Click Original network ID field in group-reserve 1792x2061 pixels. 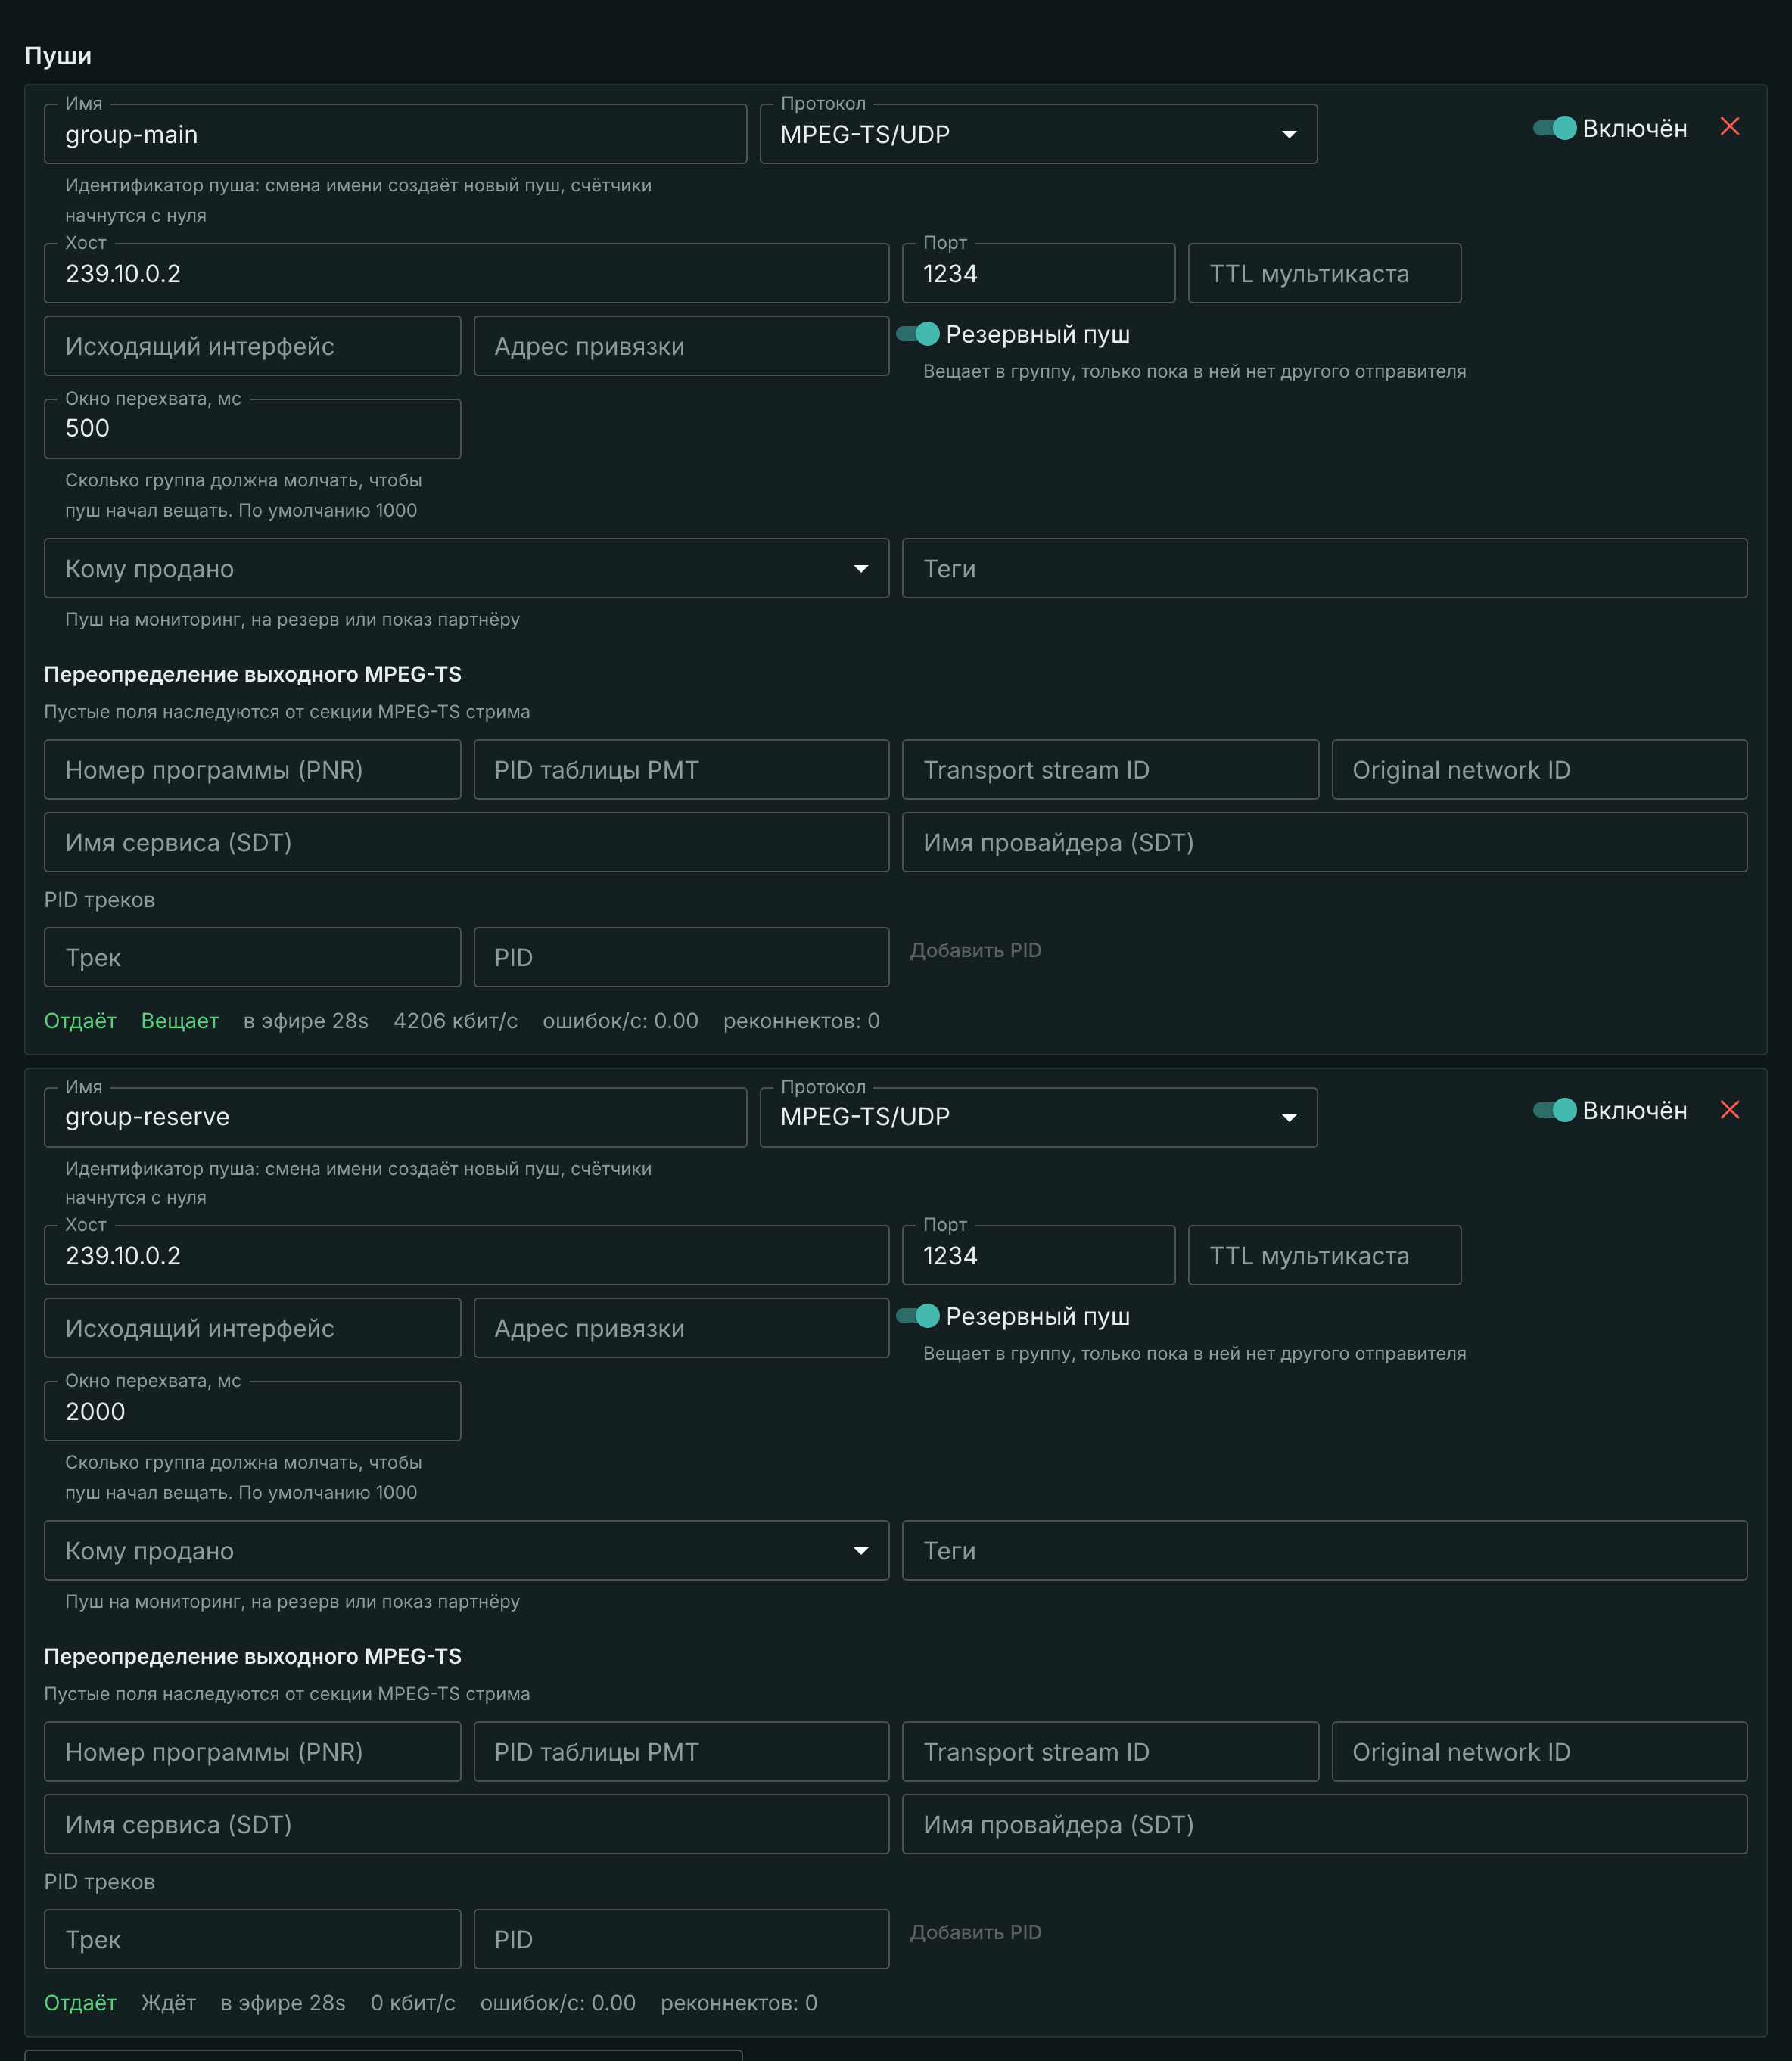click(x=1539, y=1752)
